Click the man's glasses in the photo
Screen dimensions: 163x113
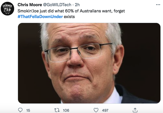point(78,52)
